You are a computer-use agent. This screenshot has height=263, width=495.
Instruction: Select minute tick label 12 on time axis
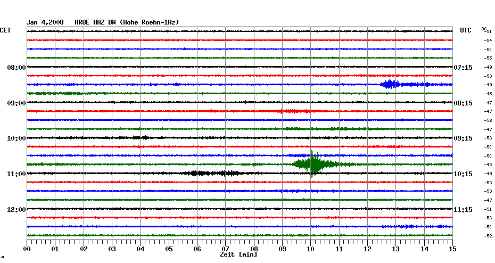point(367,249)
